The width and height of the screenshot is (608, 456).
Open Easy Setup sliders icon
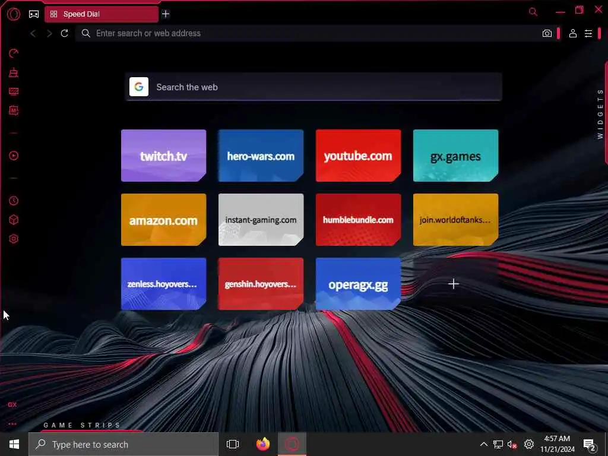tap(588, 33)
